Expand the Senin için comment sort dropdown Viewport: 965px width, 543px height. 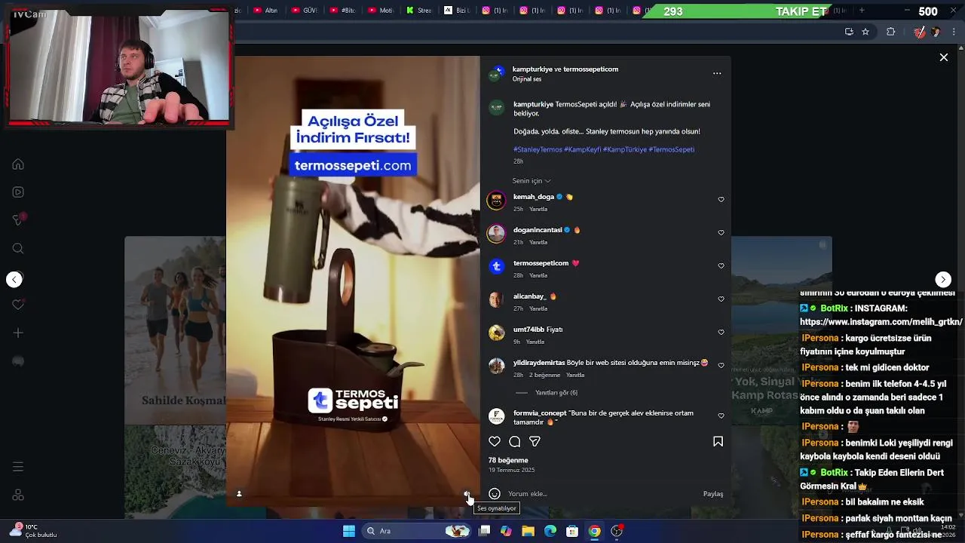(x=532, y=181)
